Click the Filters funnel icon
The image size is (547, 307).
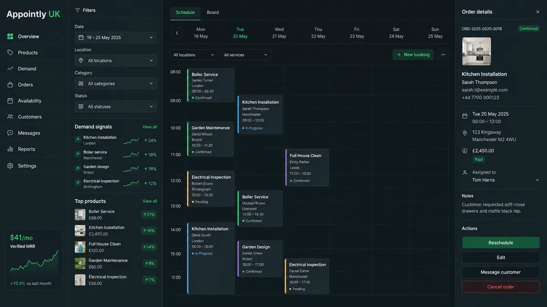point(77,10)
